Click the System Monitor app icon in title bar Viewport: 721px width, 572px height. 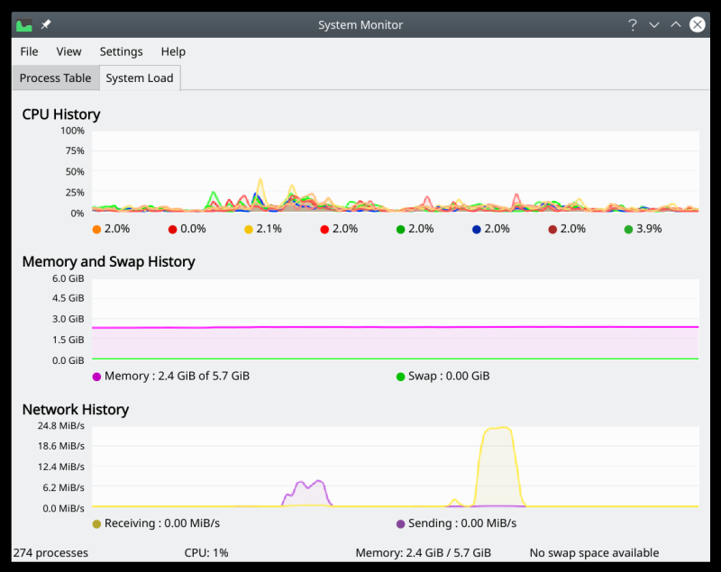coord(24,25)
